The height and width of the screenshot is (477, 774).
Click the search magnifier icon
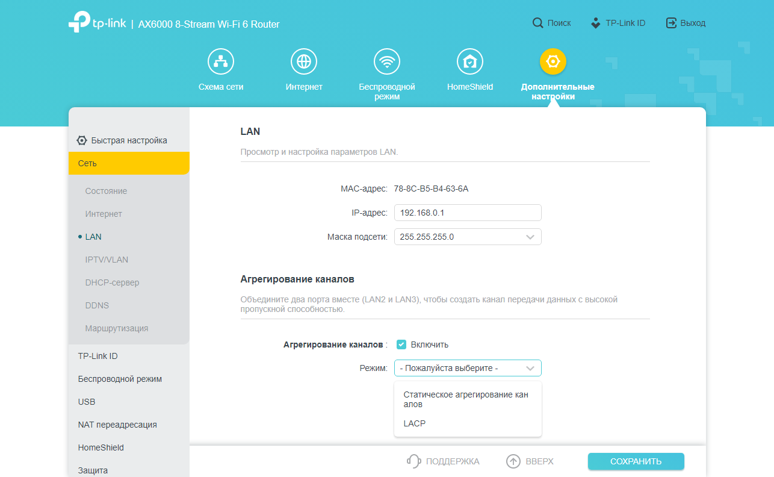click(x=538, y=23)
